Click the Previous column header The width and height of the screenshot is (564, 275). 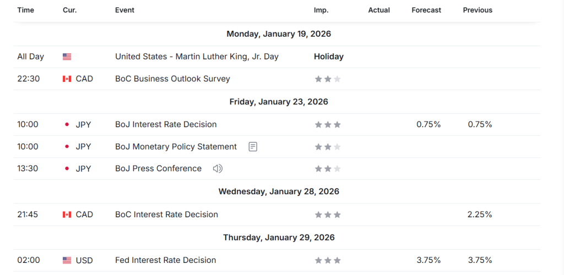478,10
